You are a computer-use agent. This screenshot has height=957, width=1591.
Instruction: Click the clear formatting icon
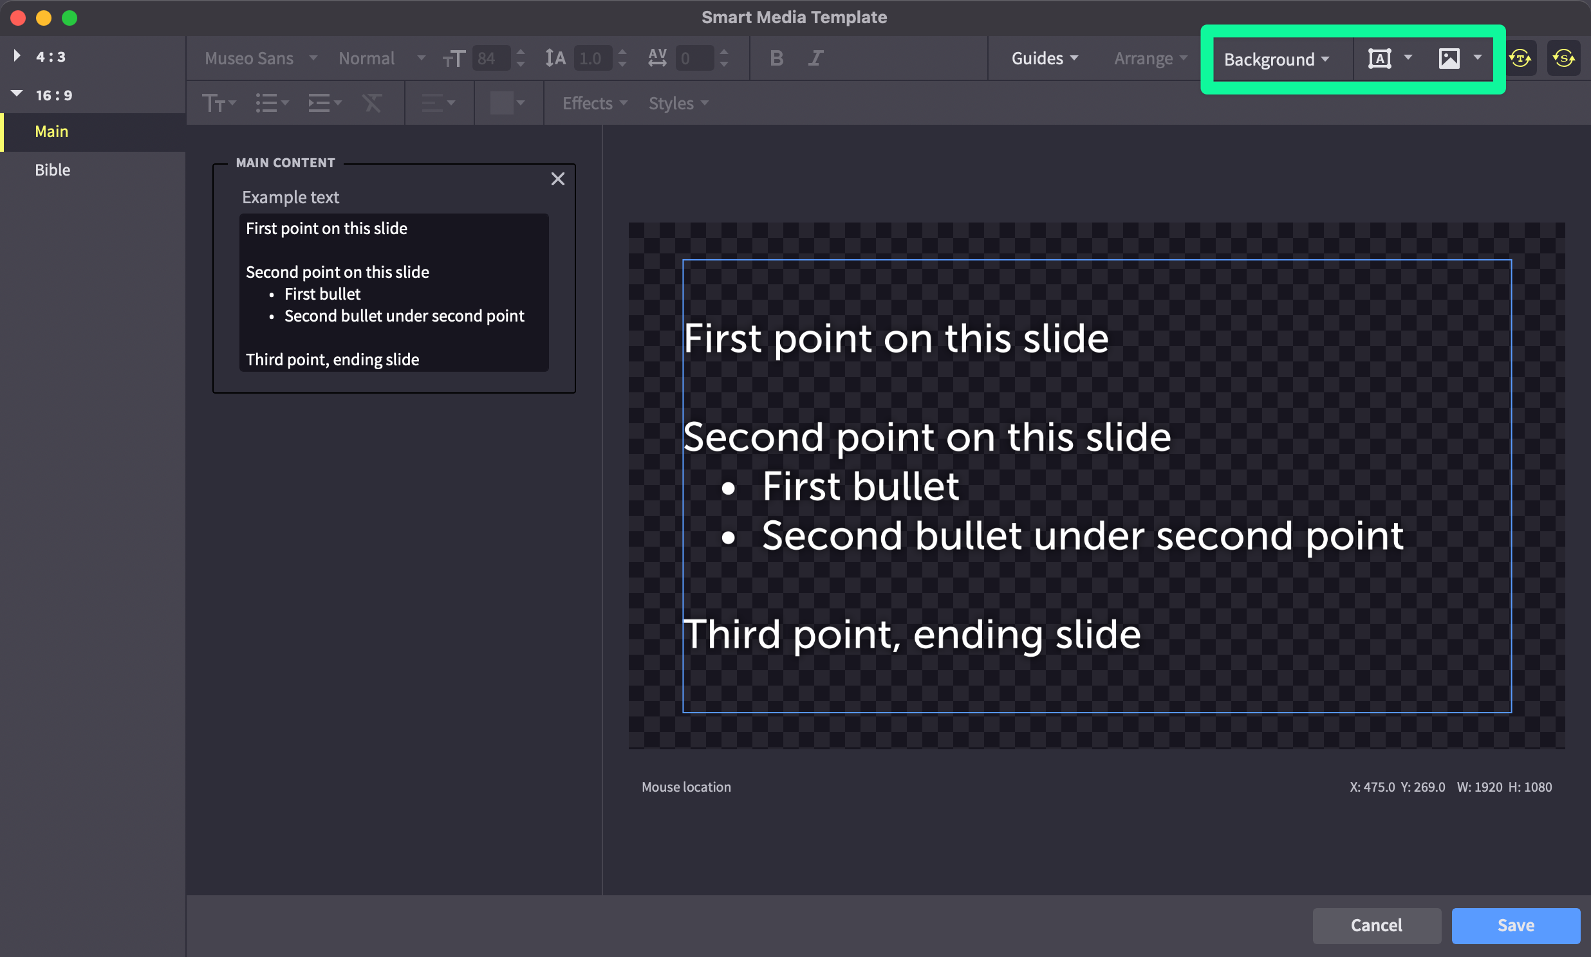(372, 103)
